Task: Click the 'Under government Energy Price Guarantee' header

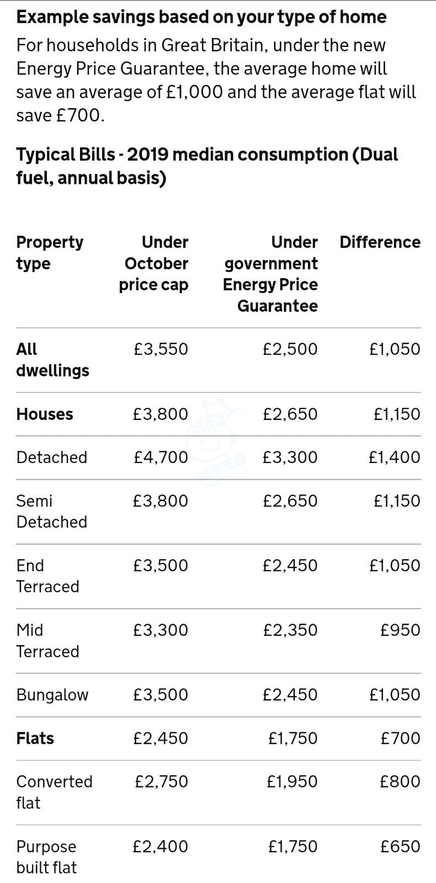Action: tap(270, 274)
